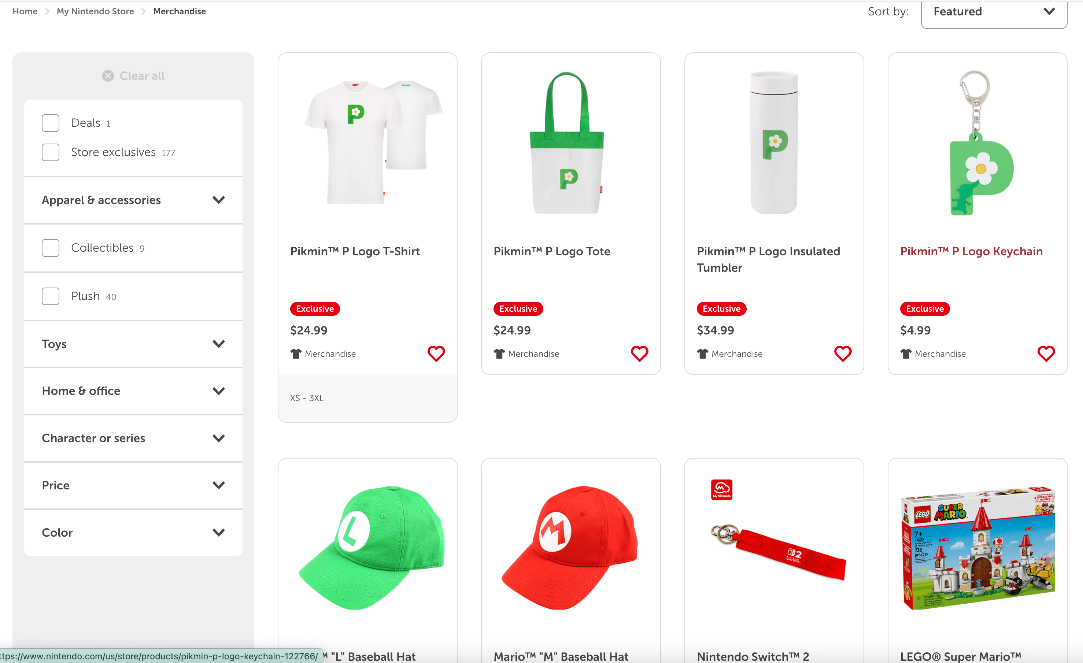
Task: Expand the Color filter section
Action: (133, 533)
